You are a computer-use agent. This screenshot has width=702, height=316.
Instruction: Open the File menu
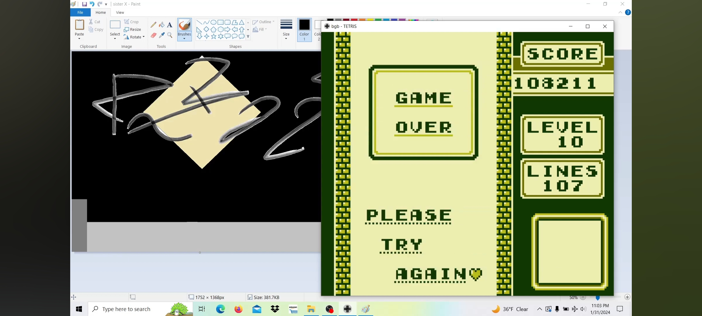(80, 12)
